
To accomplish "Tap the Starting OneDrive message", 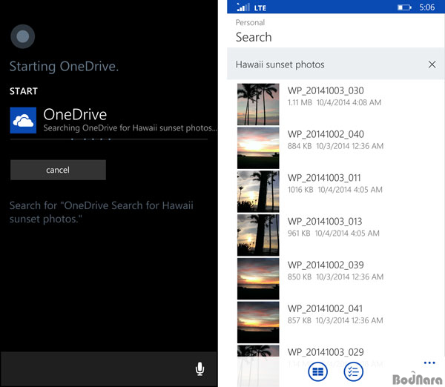I will 64,67.
